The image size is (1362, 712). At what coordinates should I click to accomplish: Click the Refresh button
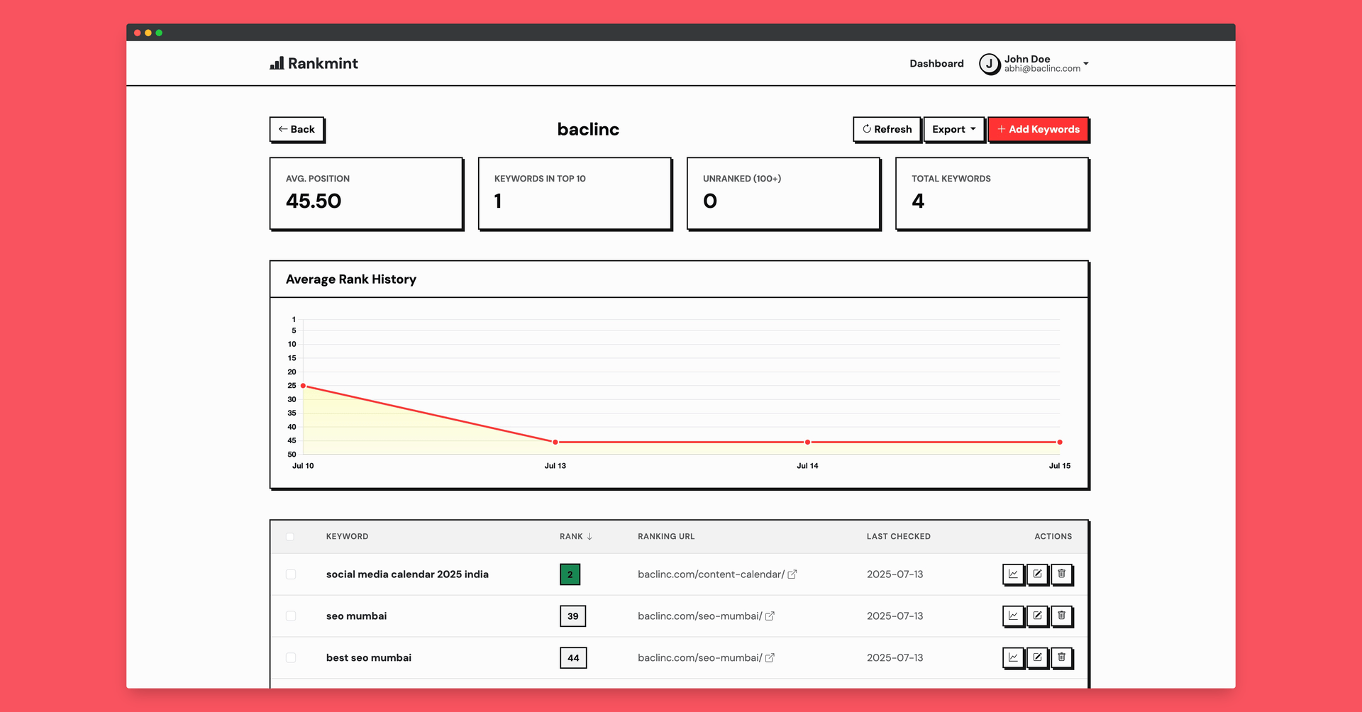pos(887,129)
